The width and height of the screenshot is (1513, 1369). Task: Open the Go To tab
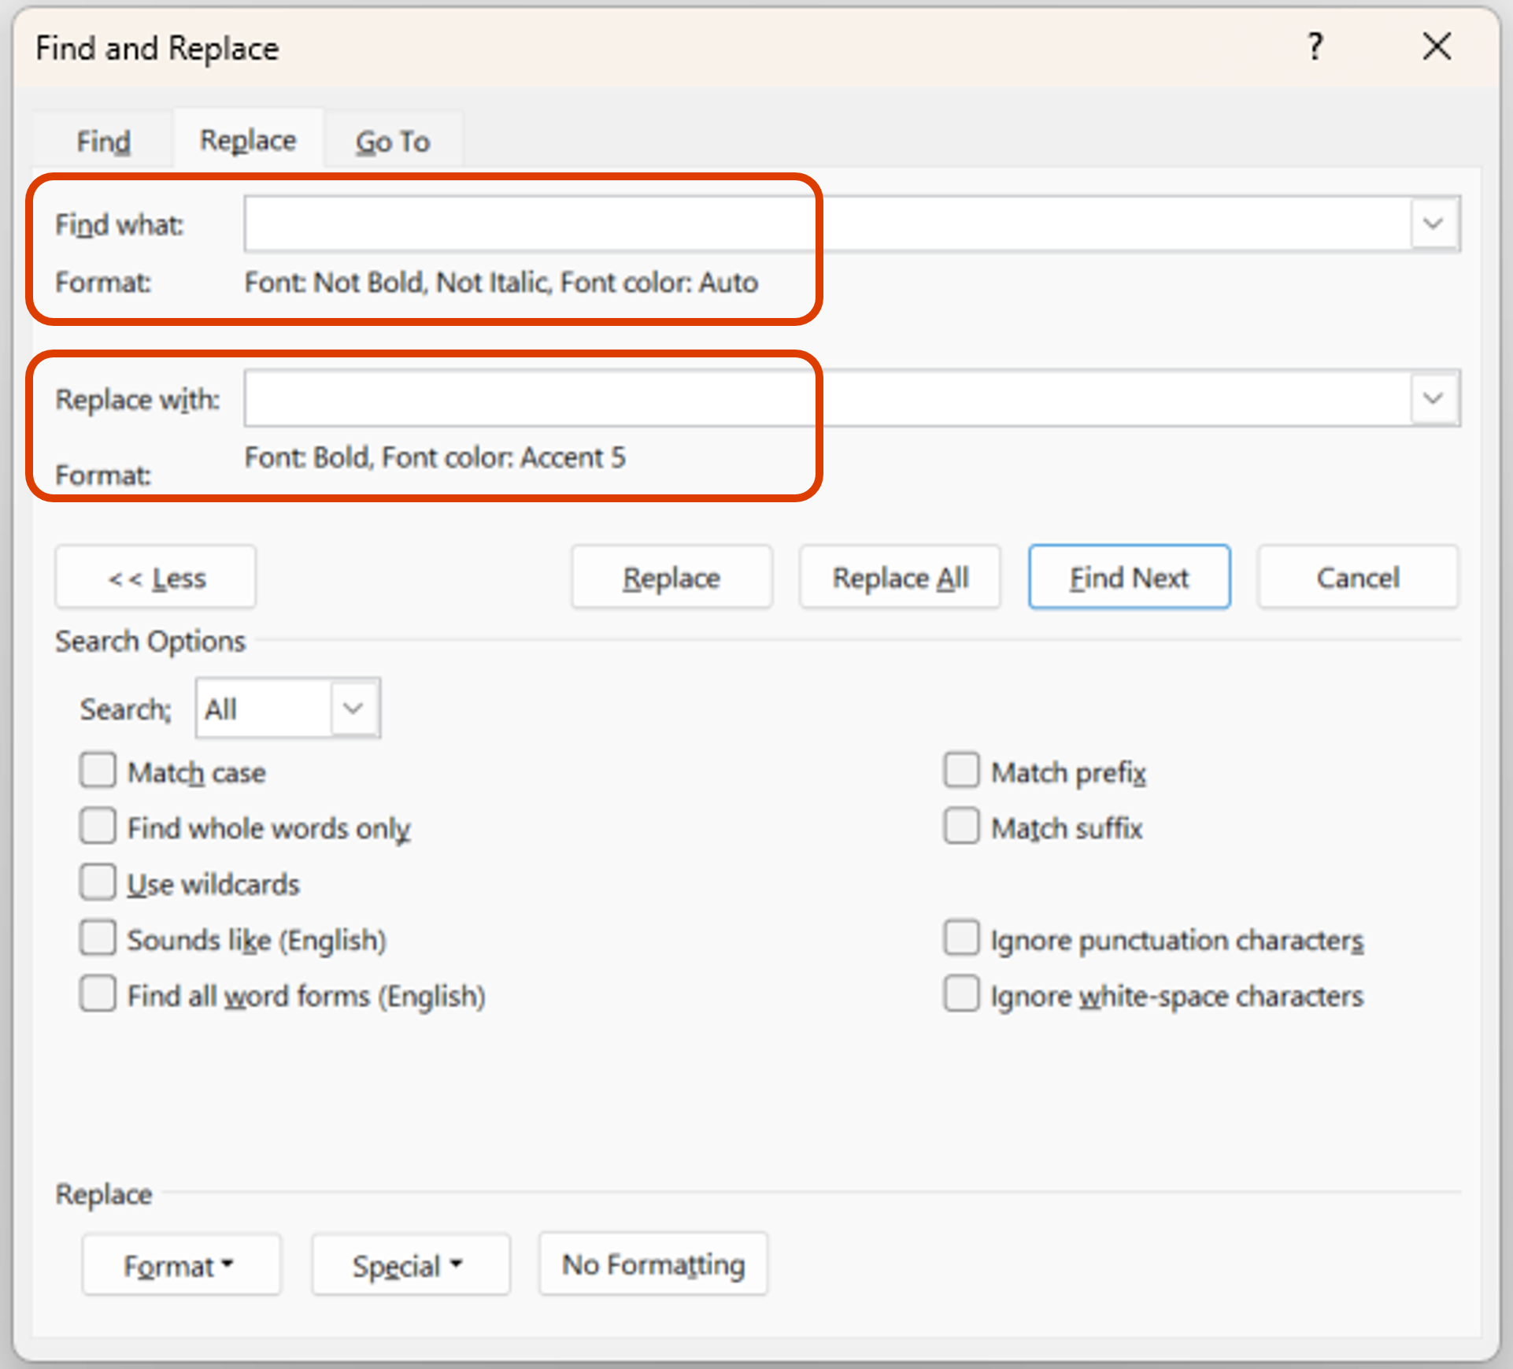[x=392, y=142]
